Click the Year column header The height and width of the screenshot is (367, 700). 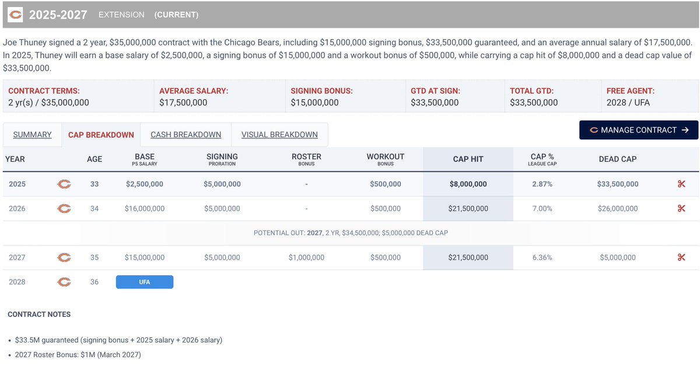tap(15, 159)
